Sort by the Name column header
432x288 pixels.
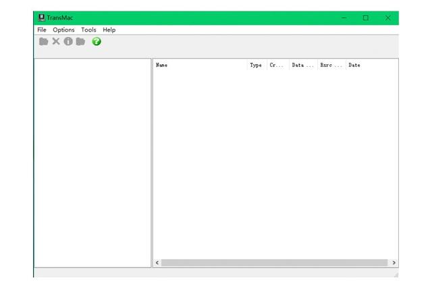coord(200,65)
